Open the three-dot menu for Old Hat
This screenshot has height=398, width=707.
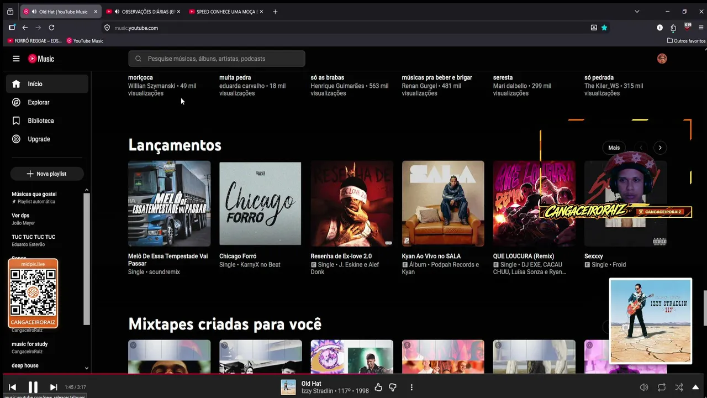[x=411, y=387]
